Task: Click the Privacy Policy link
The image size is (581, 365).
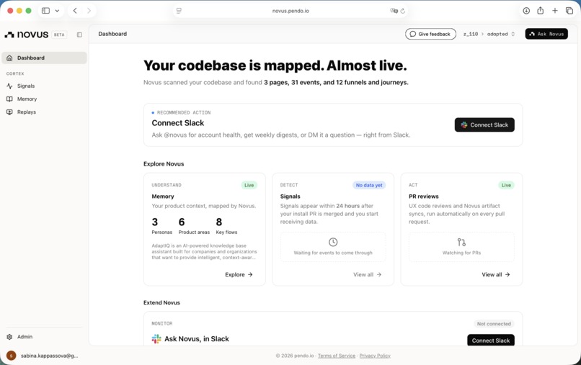Action: pyautogui.click(x=375, y=356)
